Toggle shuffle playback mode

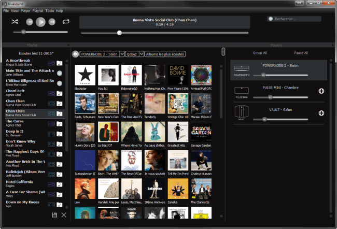click(15, 22)
